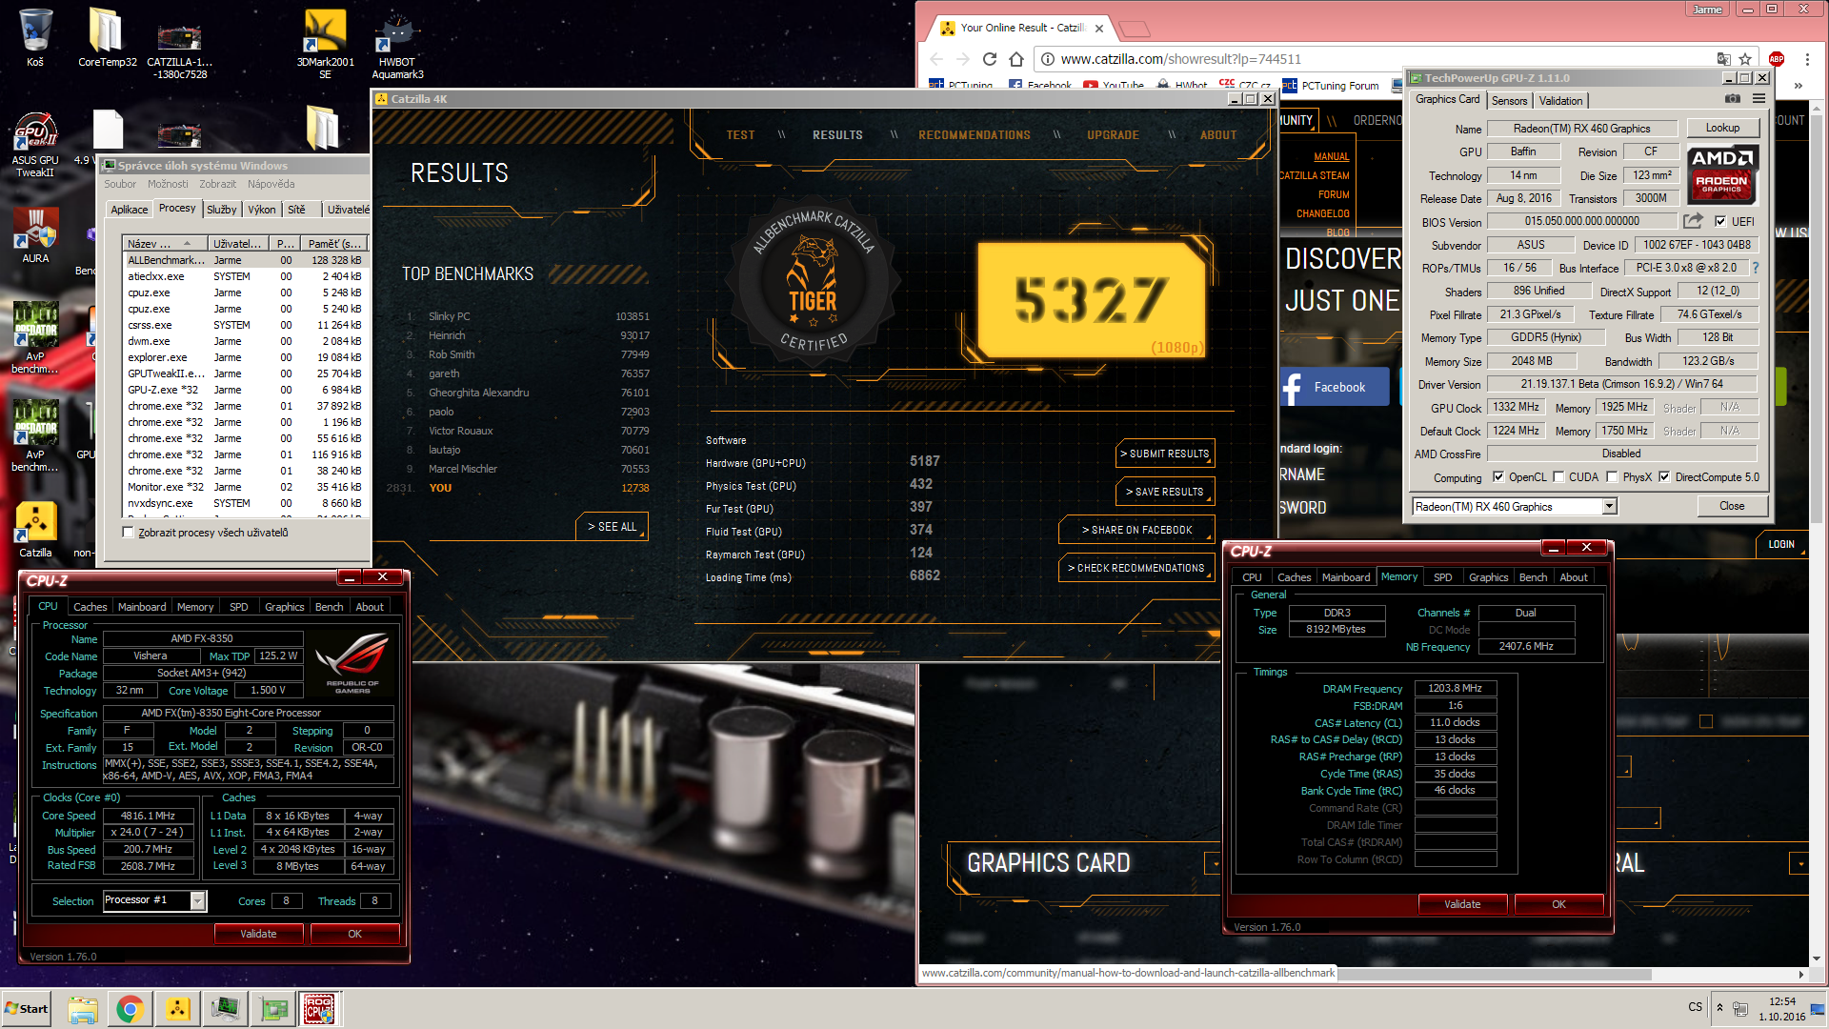Click Facebook button on Catzilla webpage

click(x=1334, y=387)
